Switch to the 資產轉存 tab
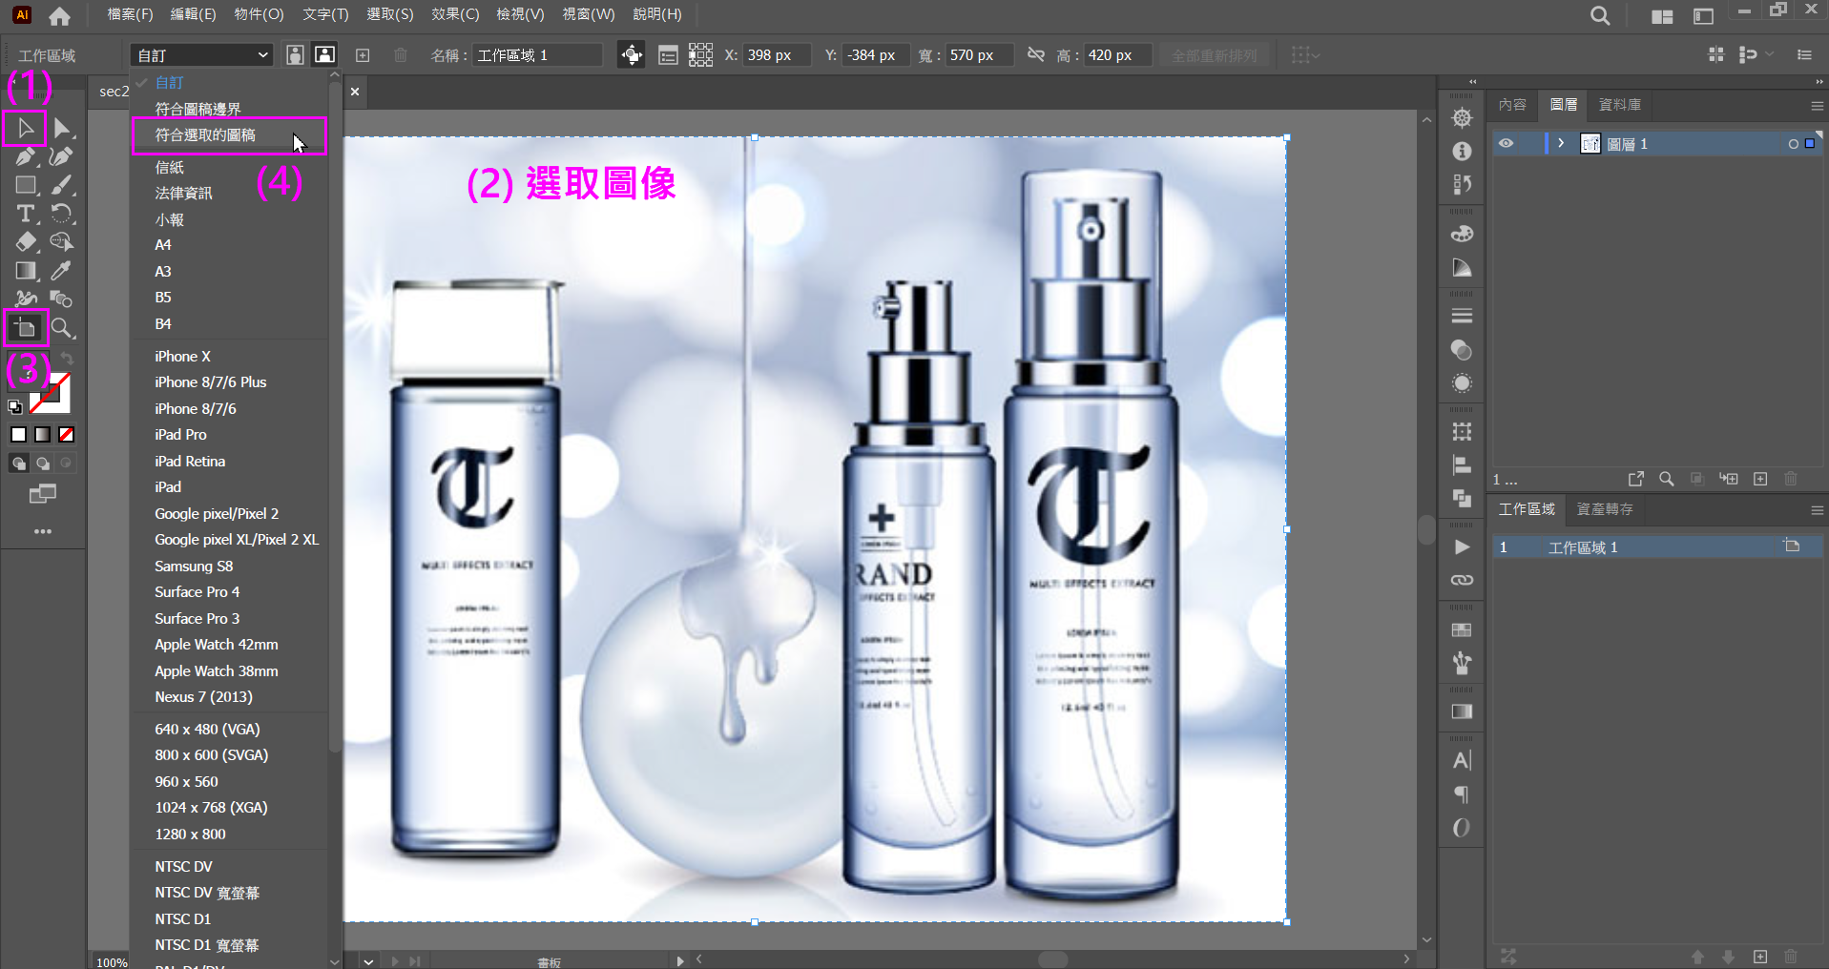This screenshot has height=969, width=1829. (x=1604, y=509)
